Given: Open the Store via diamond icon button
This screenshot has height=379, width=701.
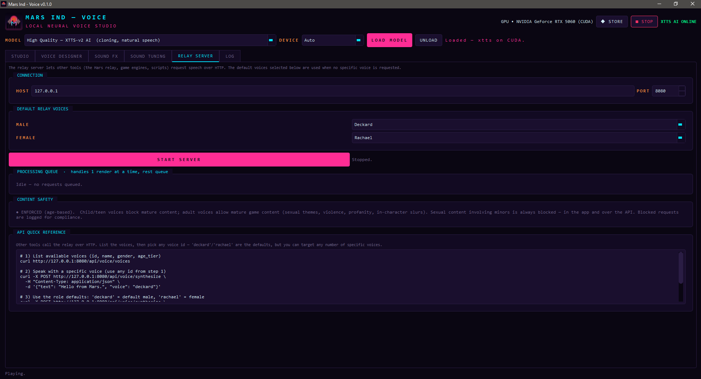Looking at the screenshot, I should [x=612, y=22].
